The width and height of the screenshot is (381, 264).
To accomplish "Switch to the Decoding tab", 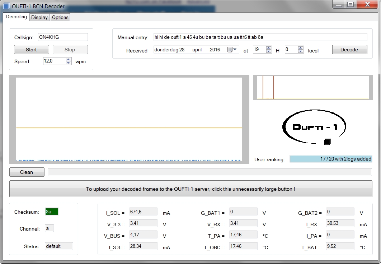I will point(16,17).
